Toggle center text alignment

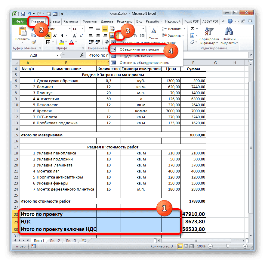tap(97, 36)
